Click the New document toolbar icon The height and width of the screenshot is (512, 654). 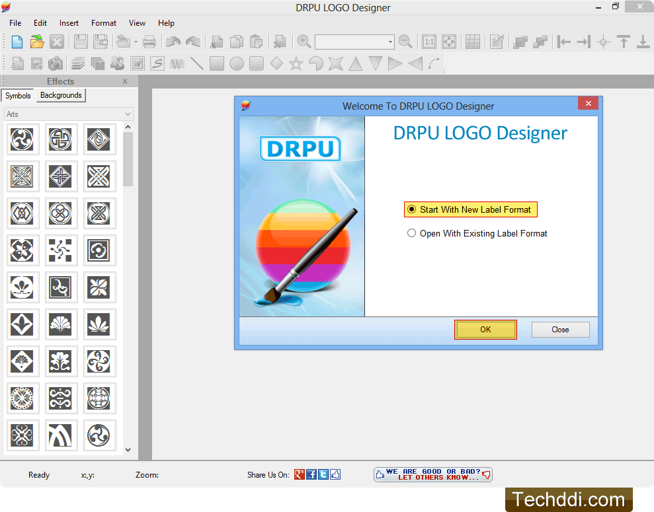(x=17, y=42)
